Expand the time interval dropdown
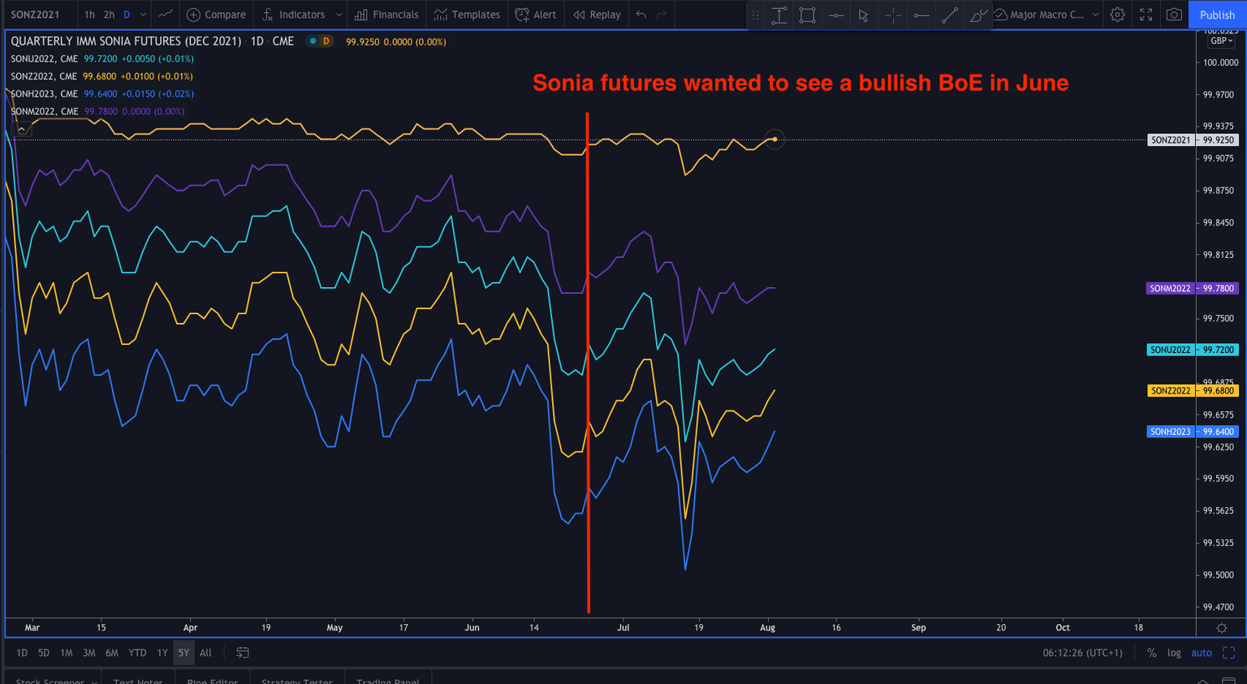 pos(144,15)
